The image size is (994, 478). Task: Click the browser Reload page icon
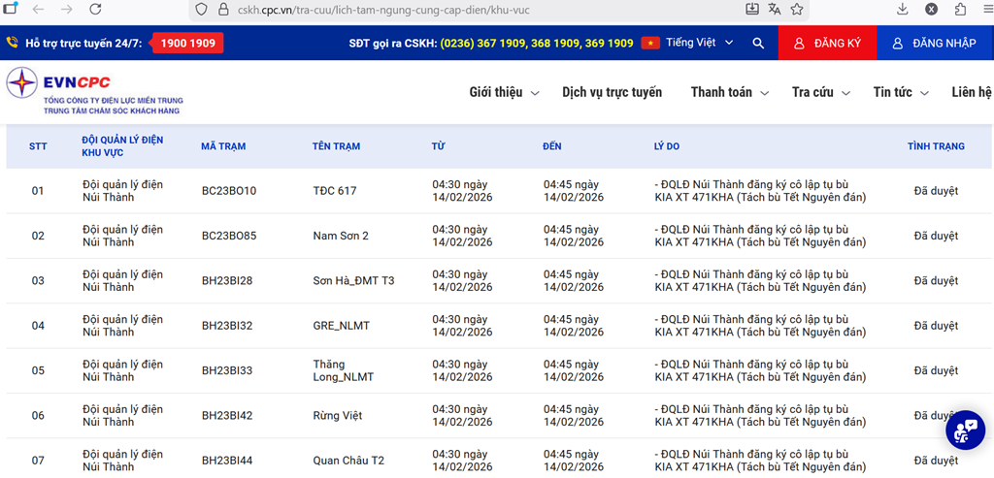pyautogui.click(x=97, y=10)
